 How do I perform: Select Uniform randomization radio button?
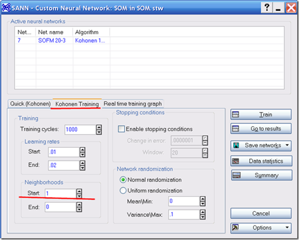click(123, 190)
